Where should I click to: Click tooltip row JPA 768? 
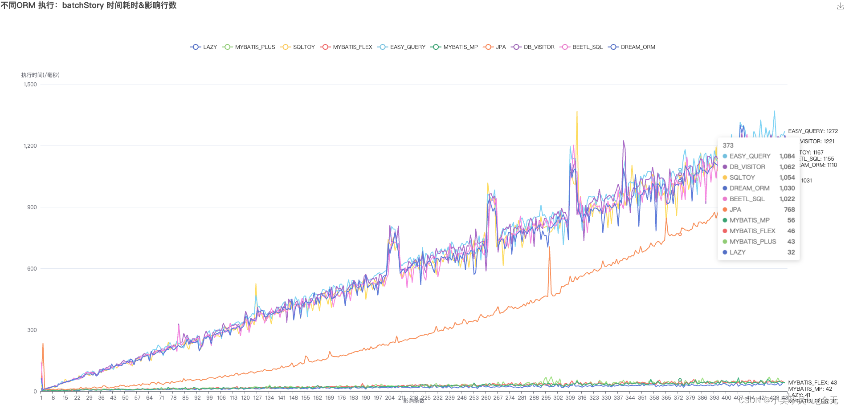[x=759, y=210]
